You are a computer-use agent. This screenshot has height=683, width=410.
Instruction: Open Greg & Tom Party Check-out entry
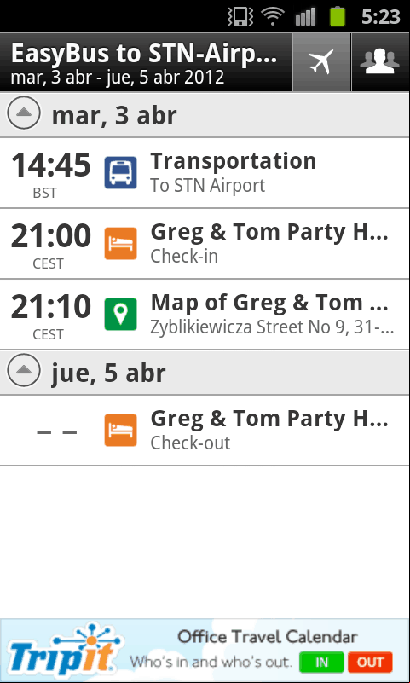click(x=205, y=431)
